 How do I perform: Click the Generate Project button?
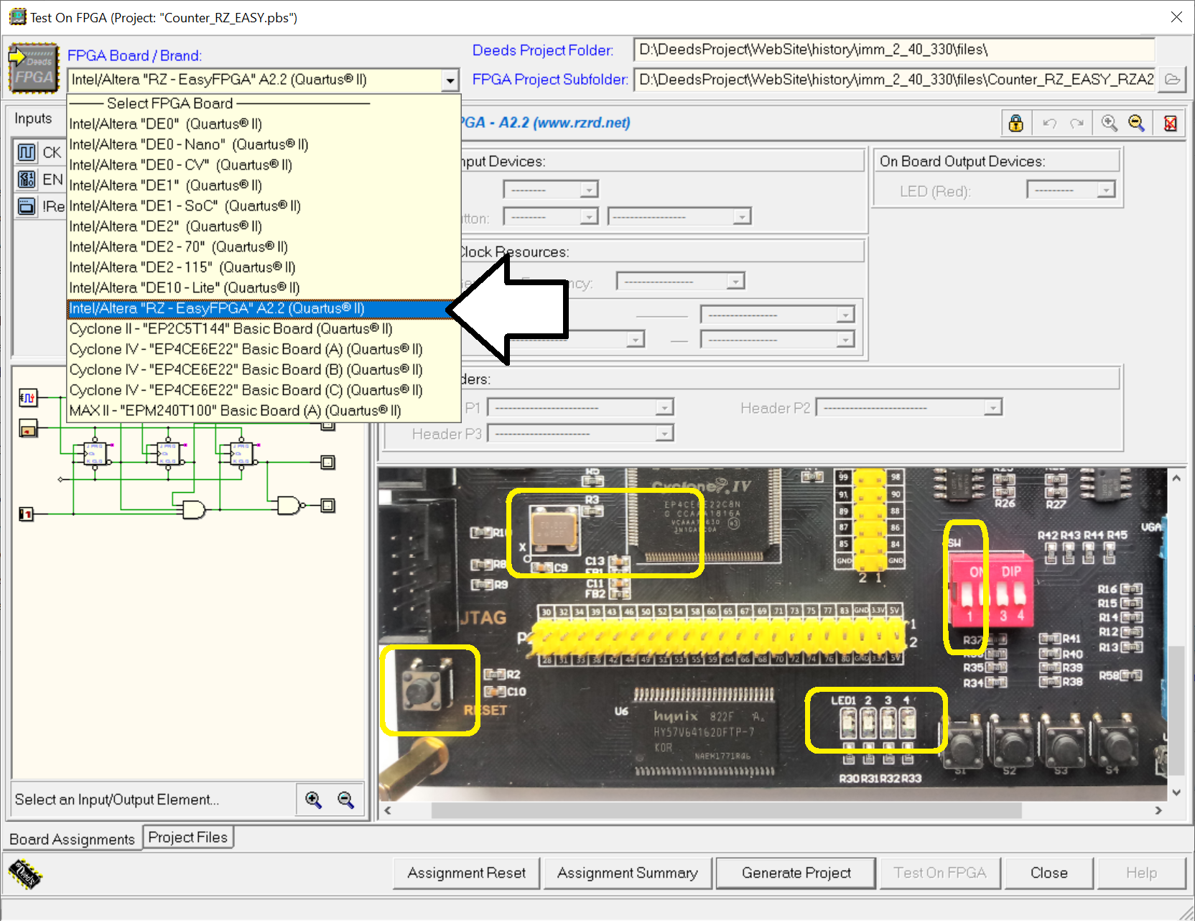(796, 873)
